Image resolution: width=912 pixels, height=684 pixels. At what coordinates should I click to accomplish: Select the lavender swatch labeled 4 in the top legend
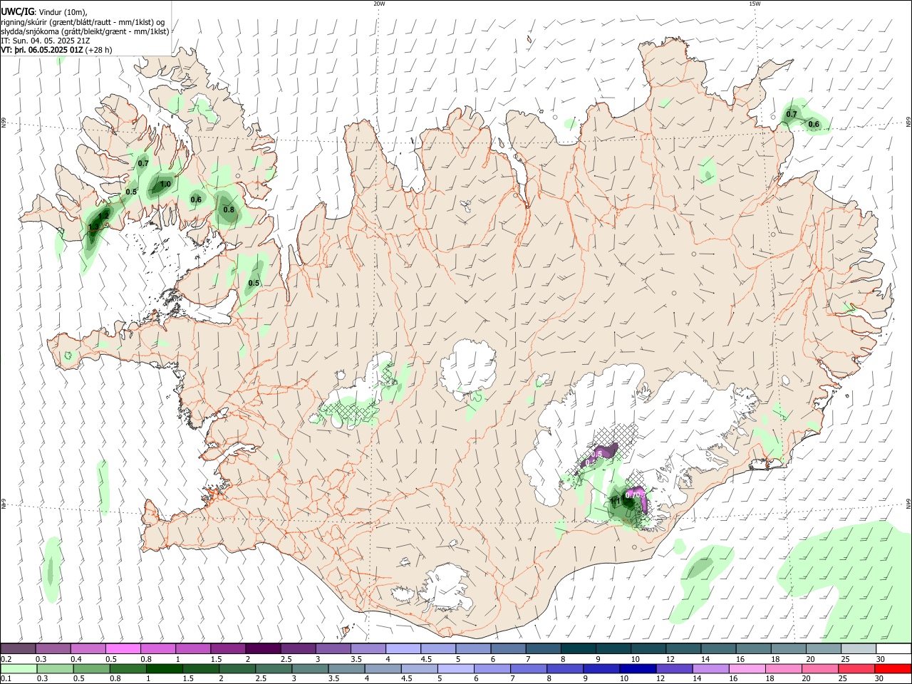coord(403,648)
